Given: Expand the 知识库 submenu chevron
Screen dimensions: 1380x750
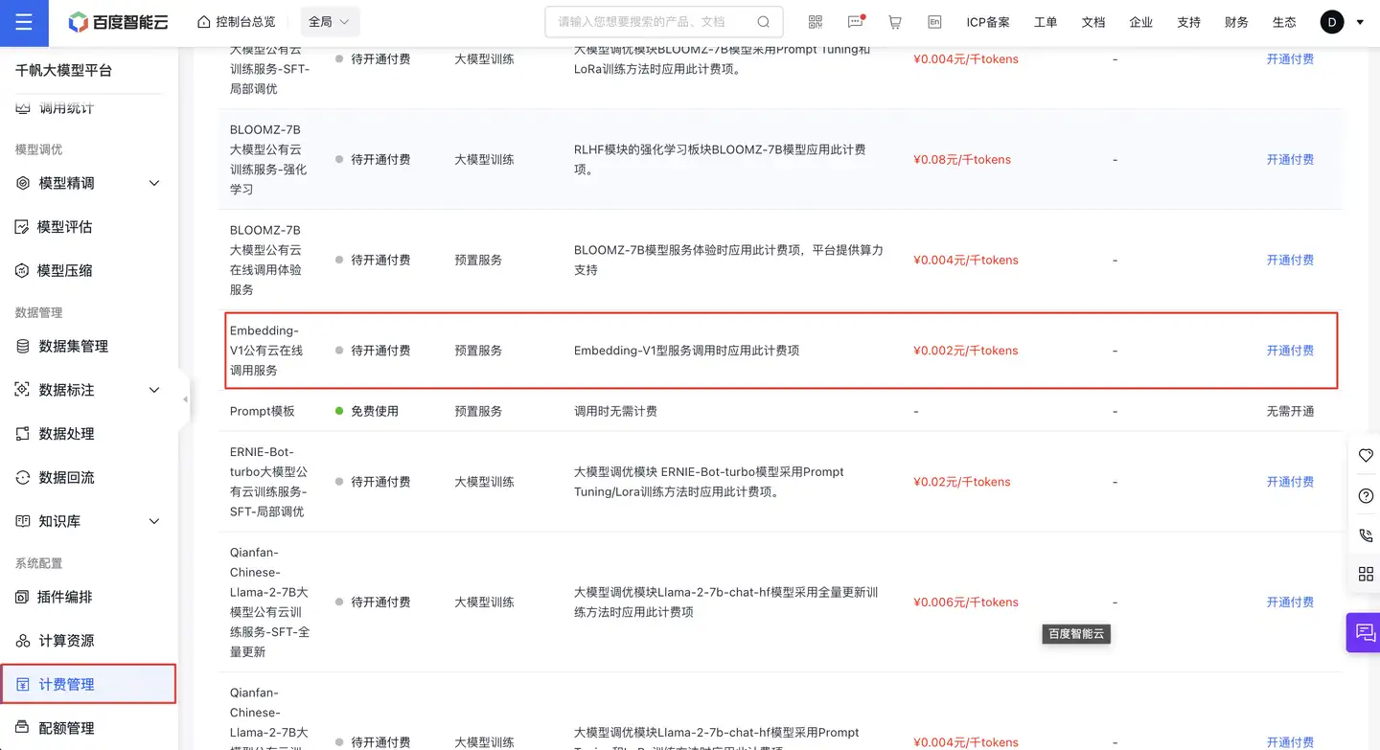Looking at the screenshot, I should click(154, 521).
